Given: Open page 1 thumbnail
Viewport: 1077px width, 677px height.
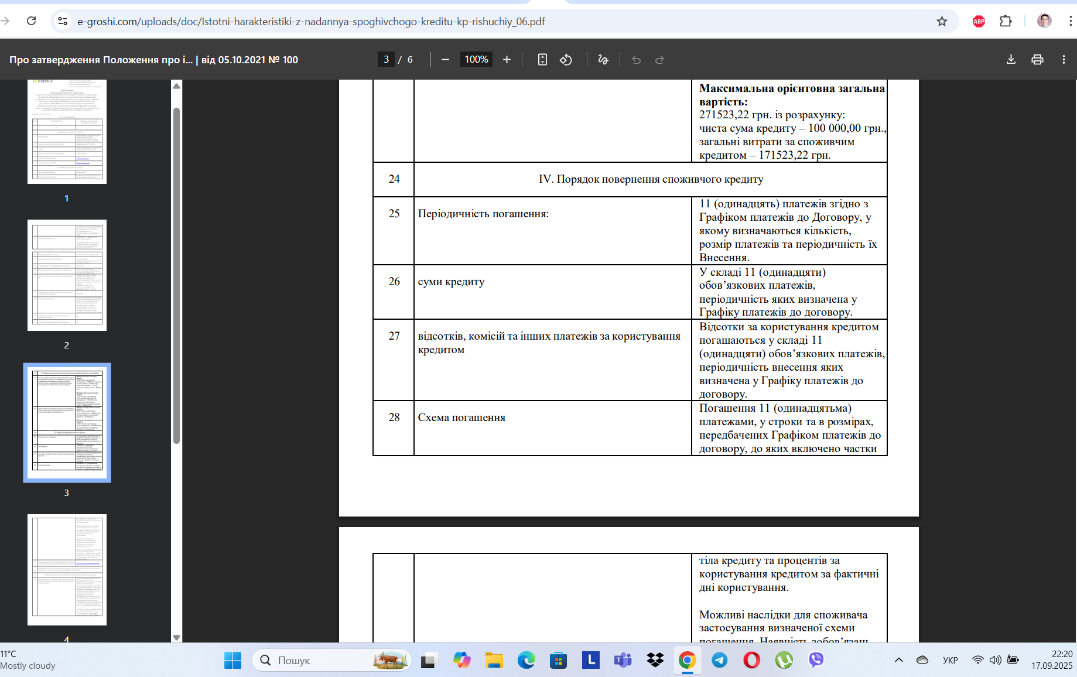Looking at the screenshot, I should pos(67,132).
